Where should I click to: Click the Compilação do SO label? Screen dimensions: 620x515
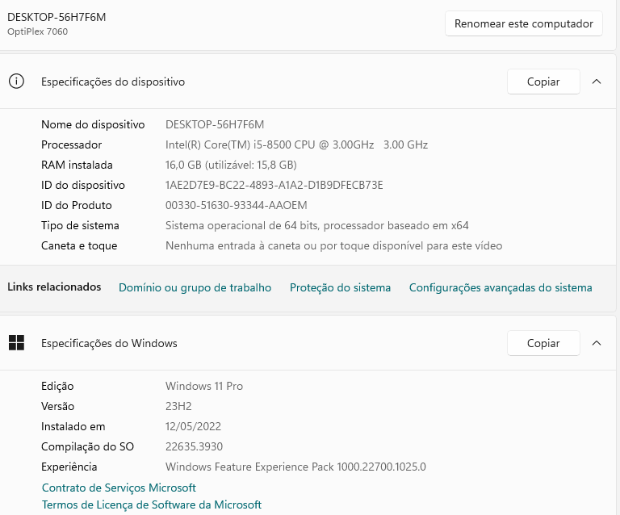point(87,446)
